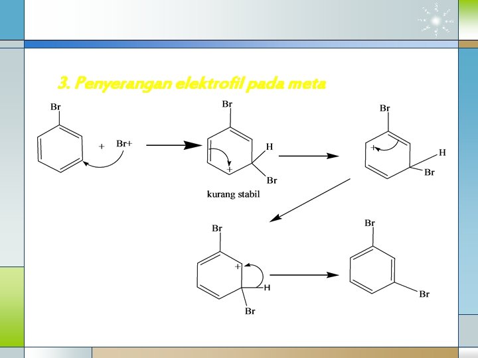This screenshot has width=478, height=358.
Task: Click the H label on the "kurang stabil" intermediate
Action: coord(269,147)
